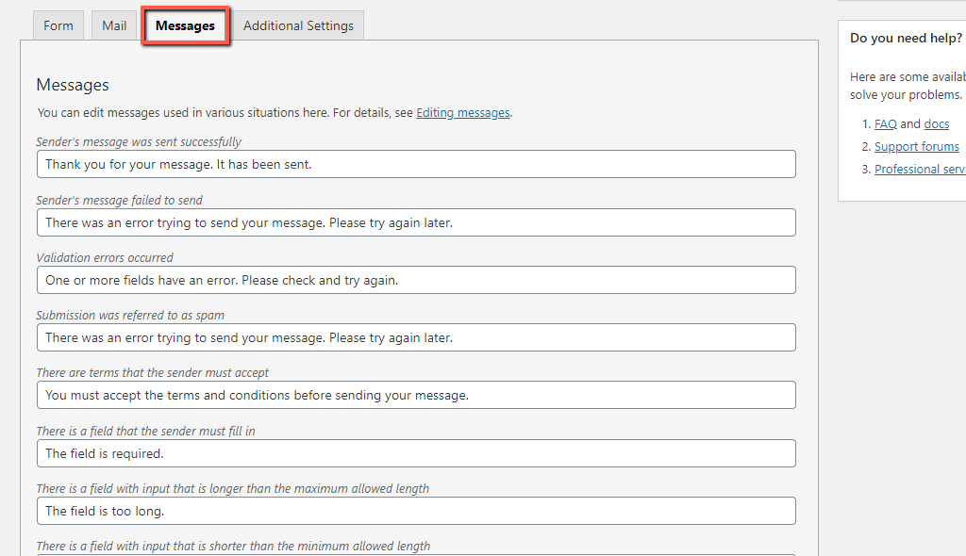
Task: Edit 'The field is too long.' input
Action: pyautogui.click(x=416, y=511)
